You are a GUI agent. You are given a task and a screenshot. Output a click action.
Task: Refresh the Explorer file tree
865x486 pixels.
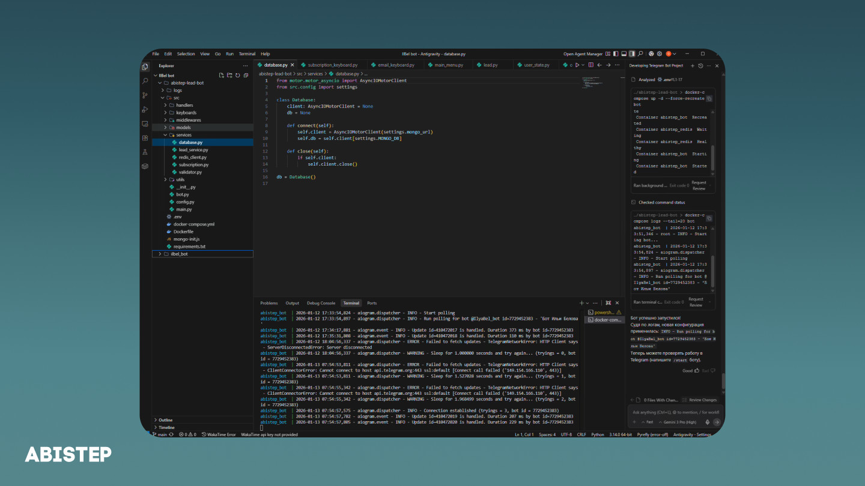237,75
